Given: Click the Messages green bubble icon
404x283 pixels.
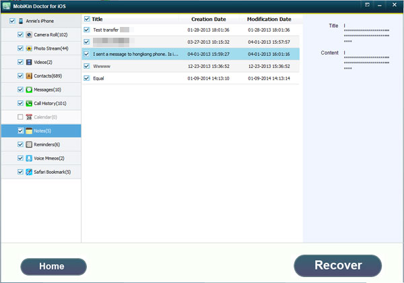Looking at the screenshot, I should click(29, 90).
